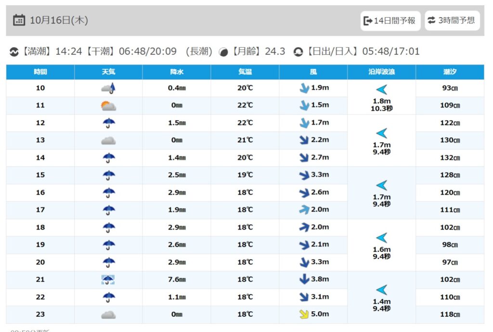This screenshot has width=493, height=332.
Task: Click the cloudy weather icon at hour 13
Action: 108,140
